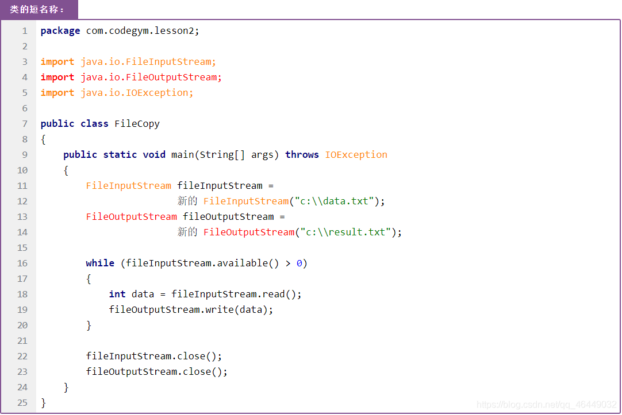Image resolution: width=622 pixels, height=415 pixels.
Task: Click fileOutputStream.write(data) statement
Action: coord(191,309)
